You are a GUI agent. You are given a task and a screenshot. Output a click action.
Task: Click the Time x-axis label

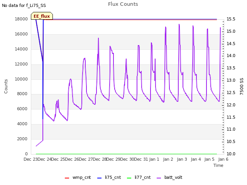(218, 165)
